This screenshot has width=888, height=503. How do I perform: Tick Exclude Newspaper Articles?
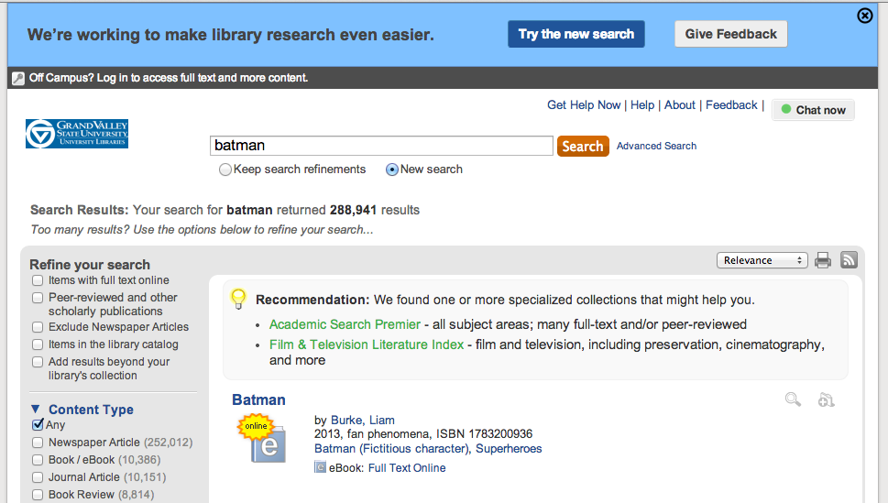[x=38, y=327]
